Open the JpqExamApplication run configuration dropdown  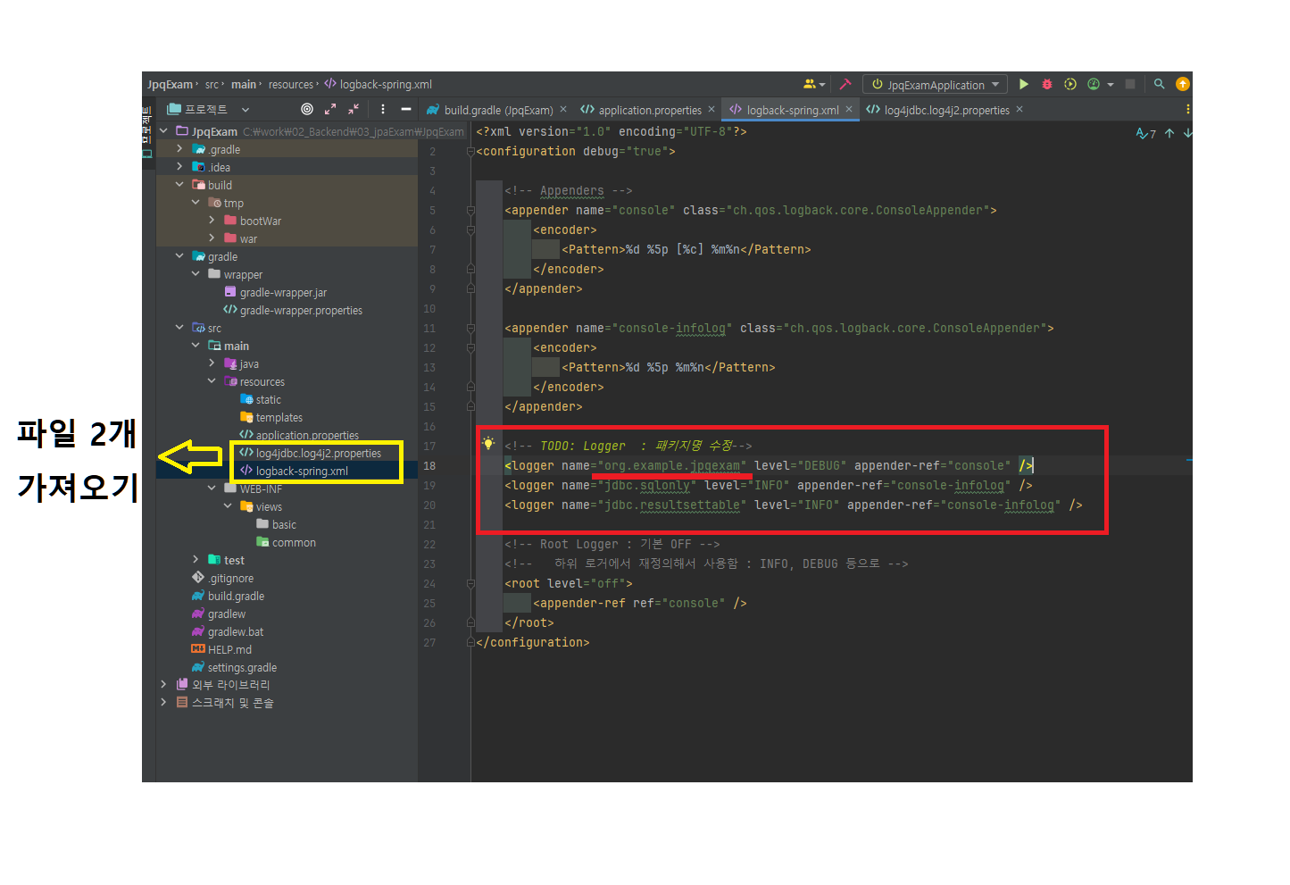click(x=936, y=85)
